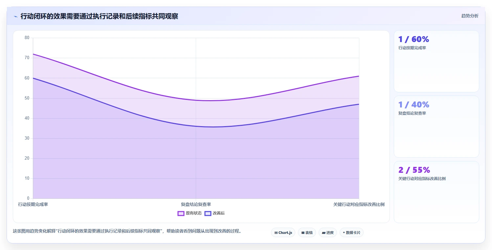The image size is (492, 250).
Task: Select the Chart.js chip
Action: [283, 233]
